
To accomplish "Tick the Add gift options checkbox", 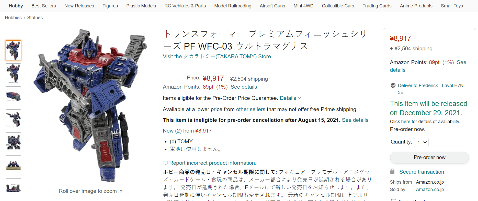I will click(x=394, y=200).
